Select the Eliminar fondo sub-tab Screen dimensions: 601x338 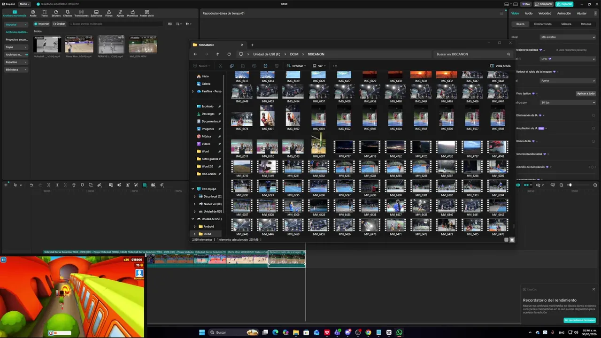pyautogui.click(x=543, y=24)
